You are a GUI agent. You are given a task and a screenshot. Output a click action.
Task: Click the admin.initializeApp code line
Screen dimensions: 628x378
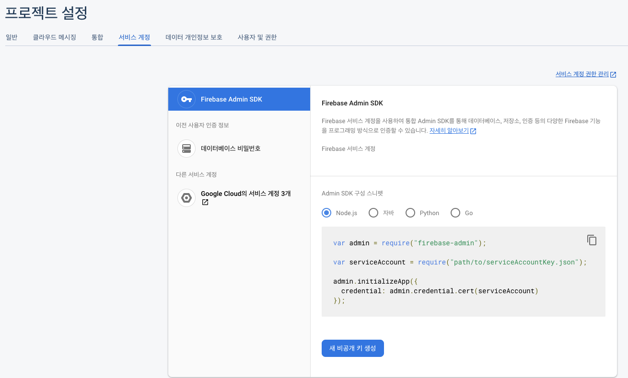click(375, 282)
